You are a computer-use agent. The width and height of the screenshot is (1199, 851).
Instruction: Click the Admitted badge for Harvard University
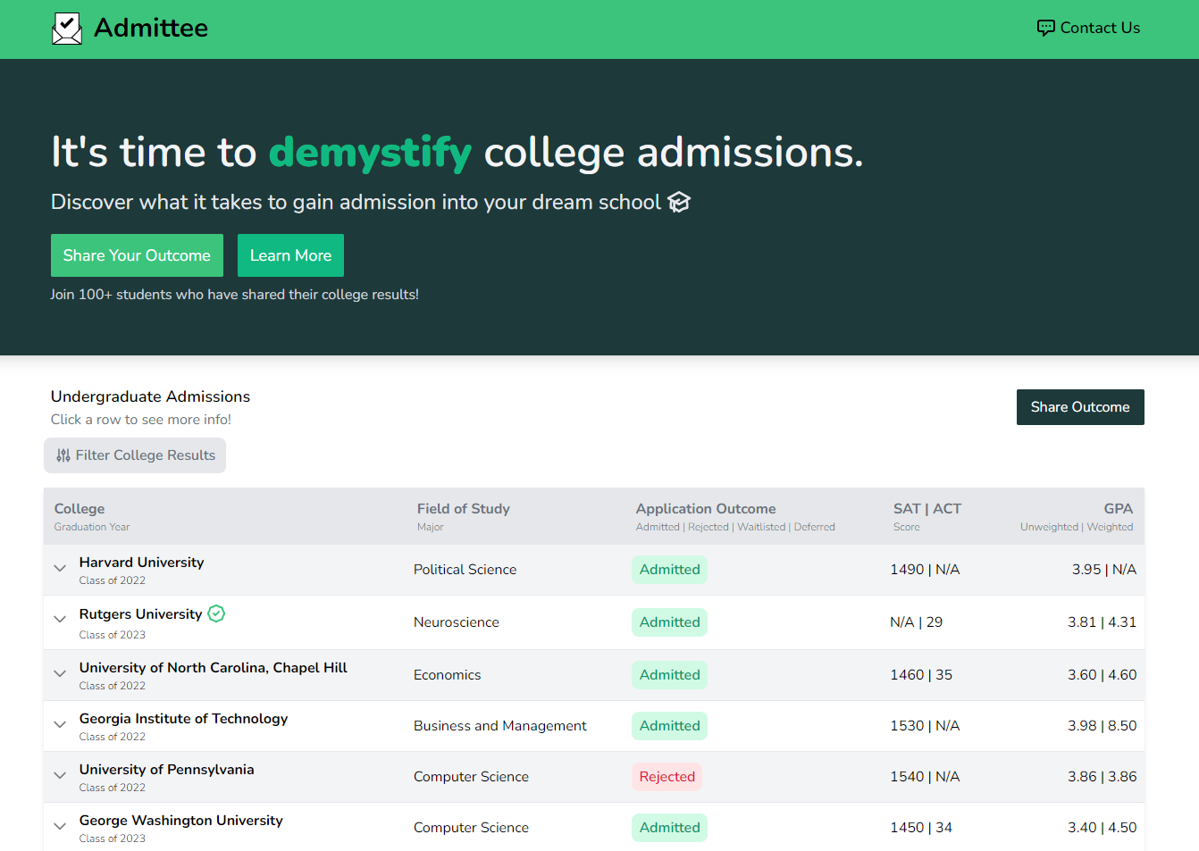pos(669,570)
